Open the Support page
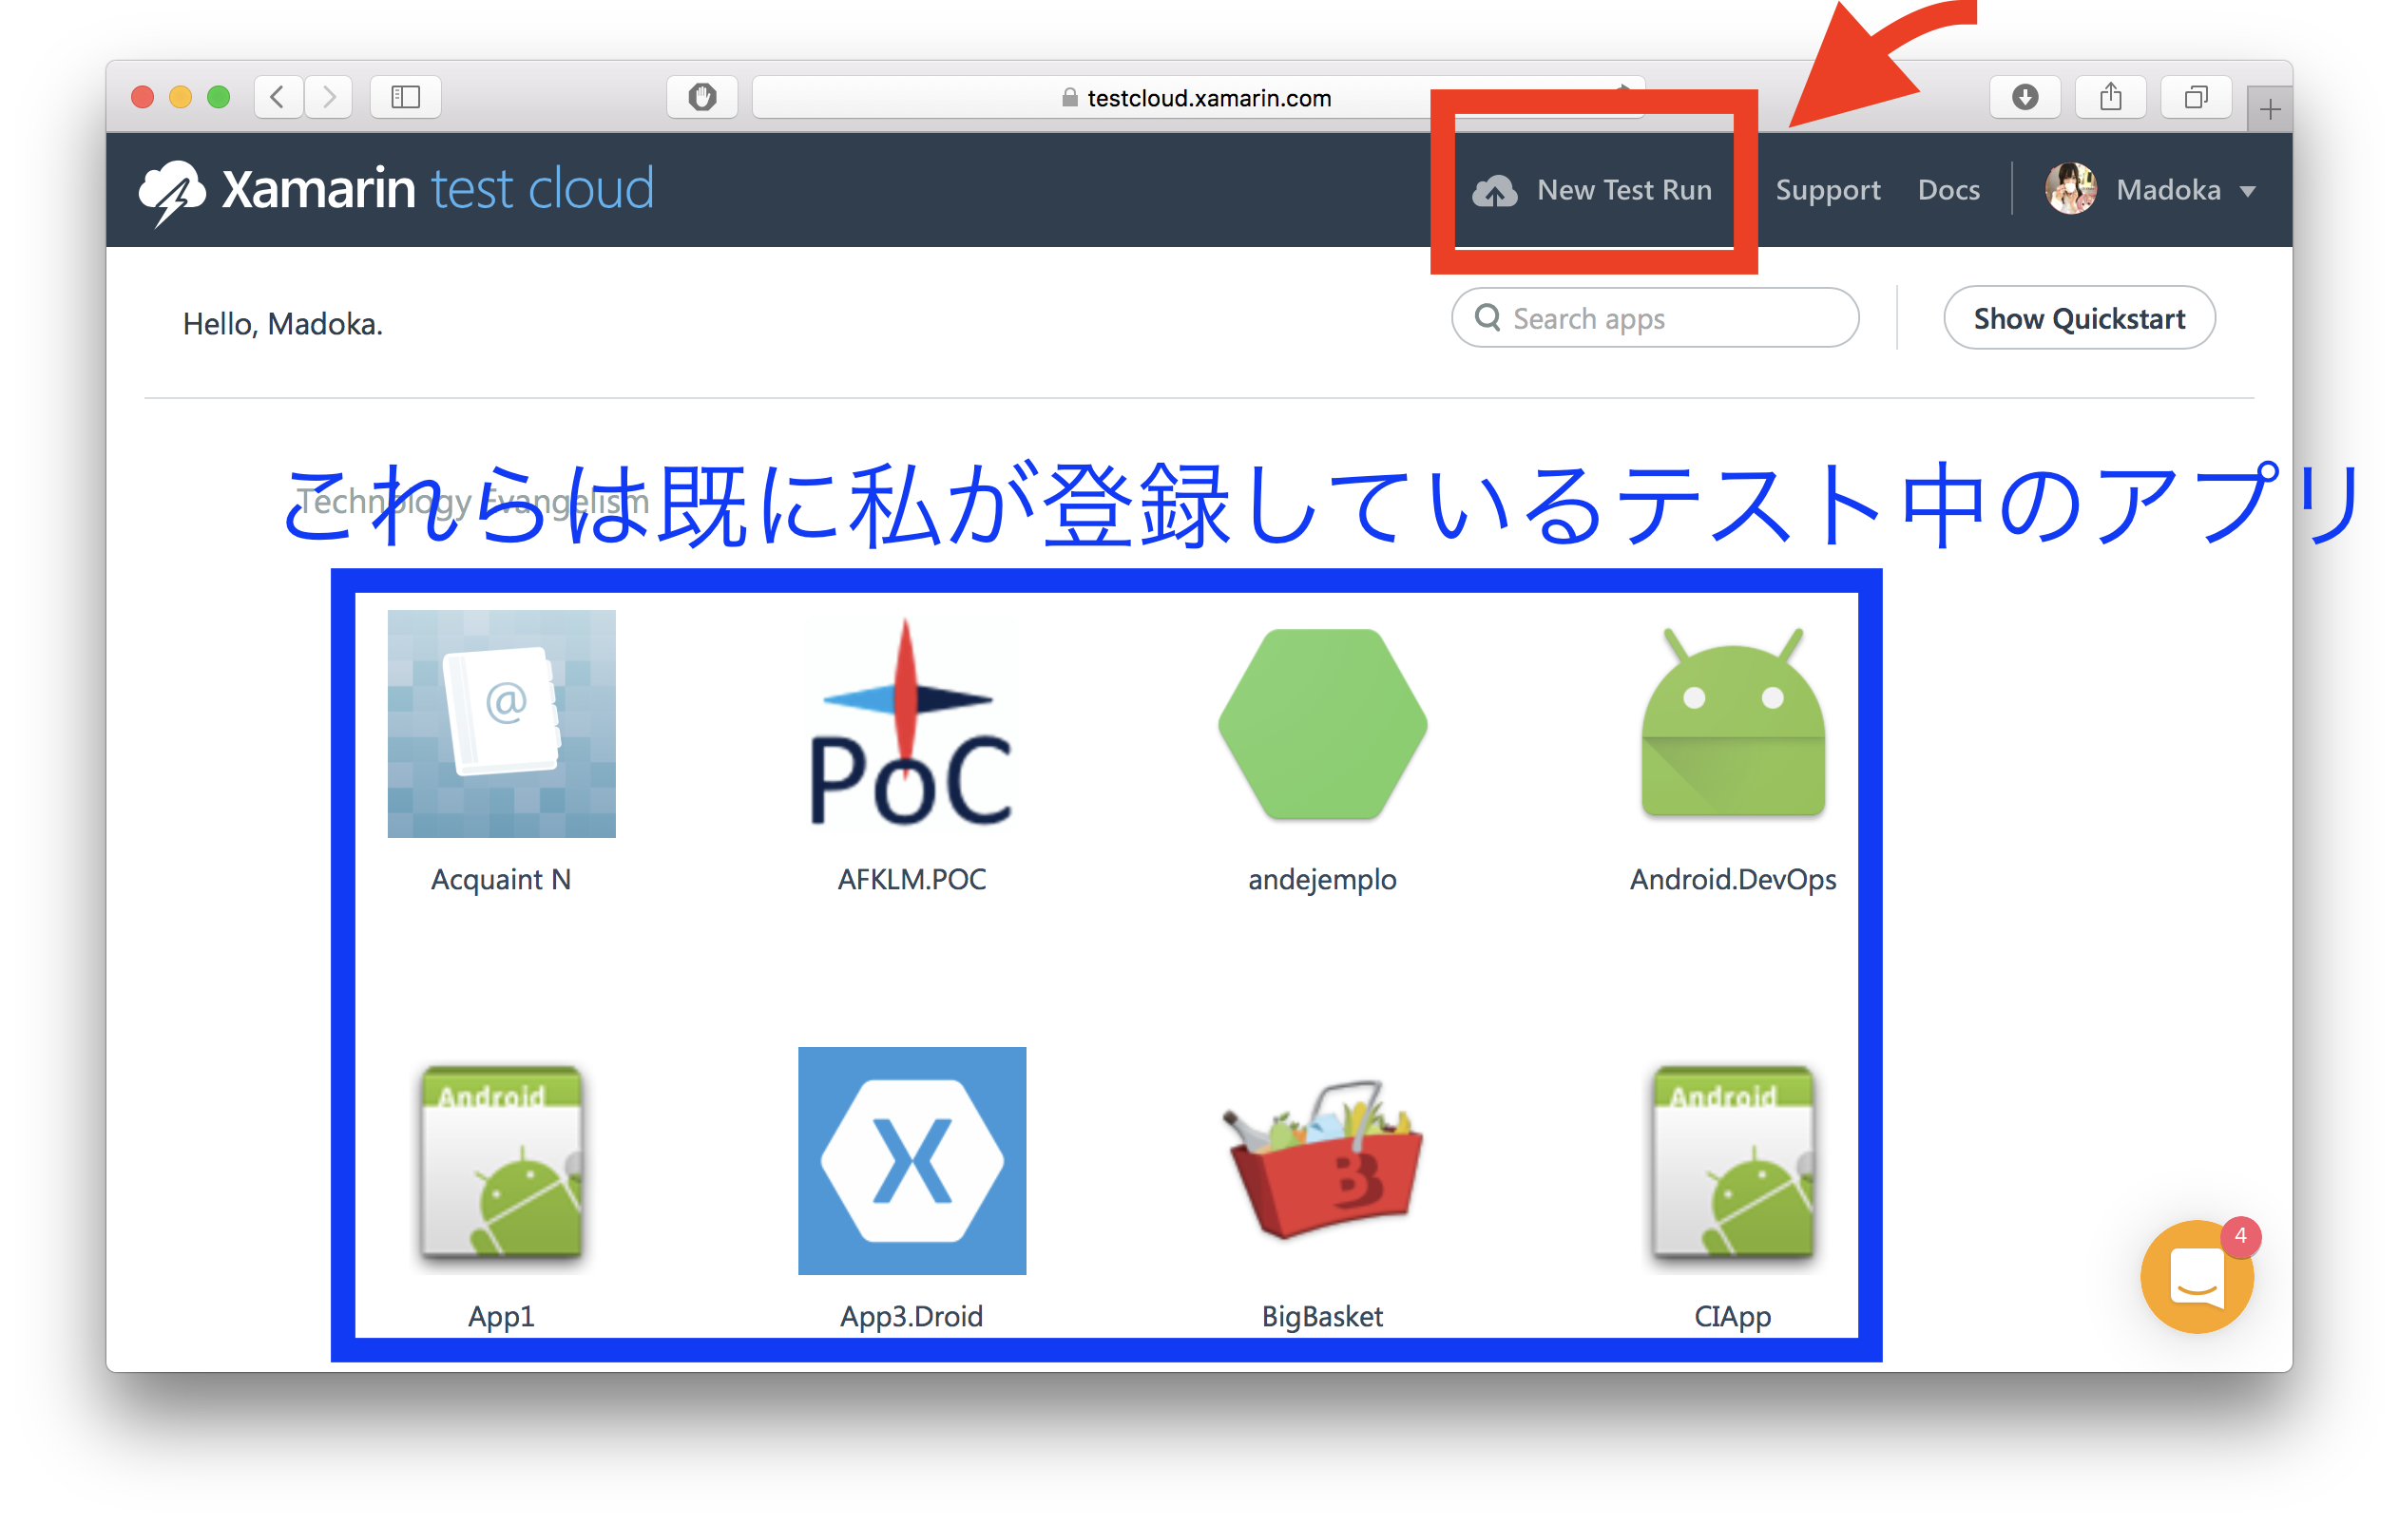 1827,189
